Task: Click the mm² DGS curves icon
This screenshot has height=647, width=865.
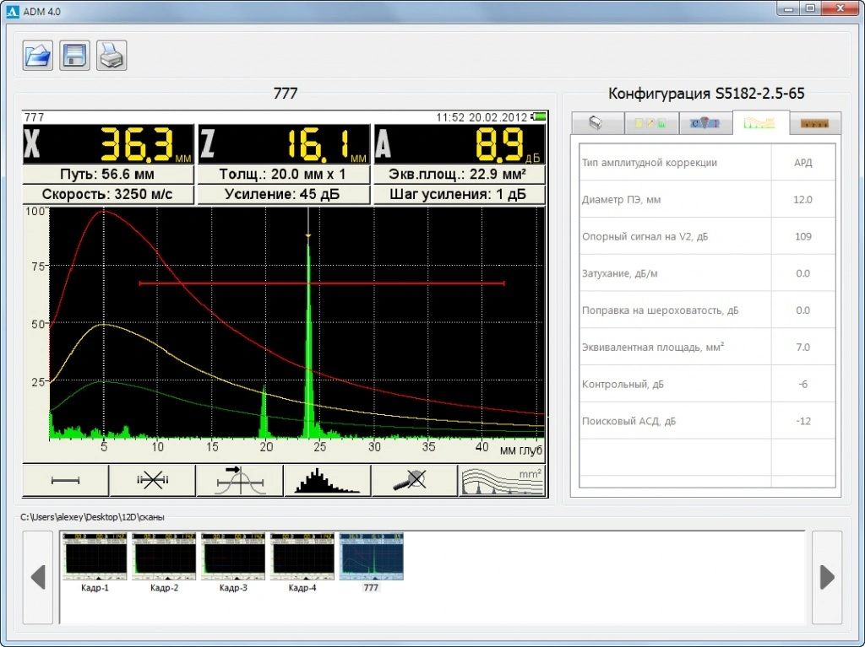Action: click(x=502, y=480)
